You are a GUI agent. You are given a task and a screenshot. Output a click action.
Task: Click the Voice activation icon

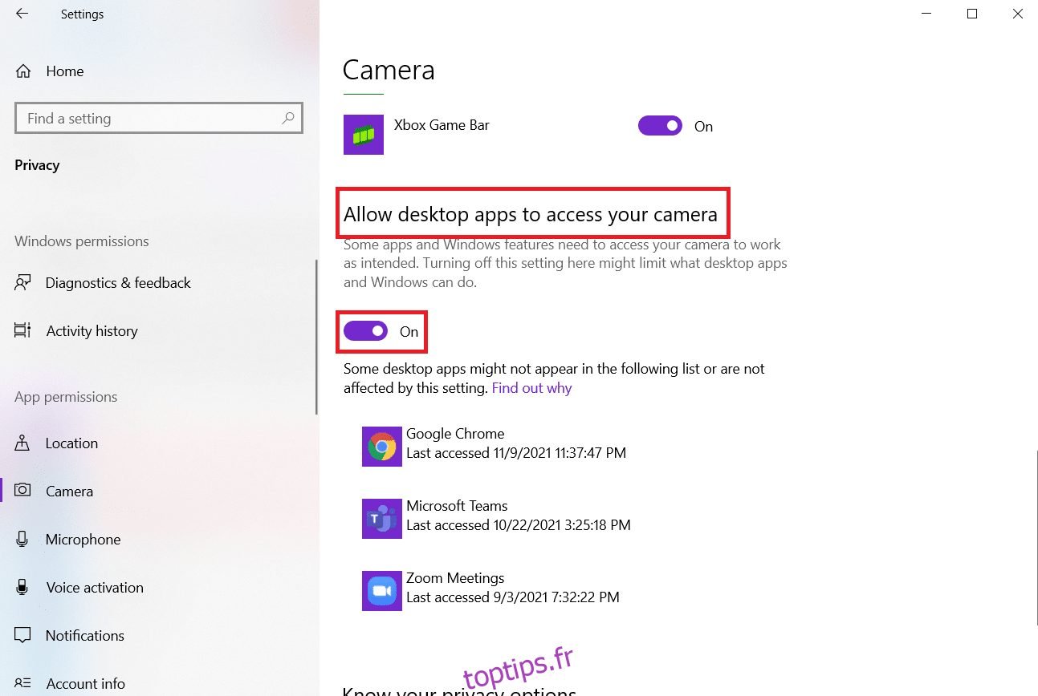coord(22,587)
